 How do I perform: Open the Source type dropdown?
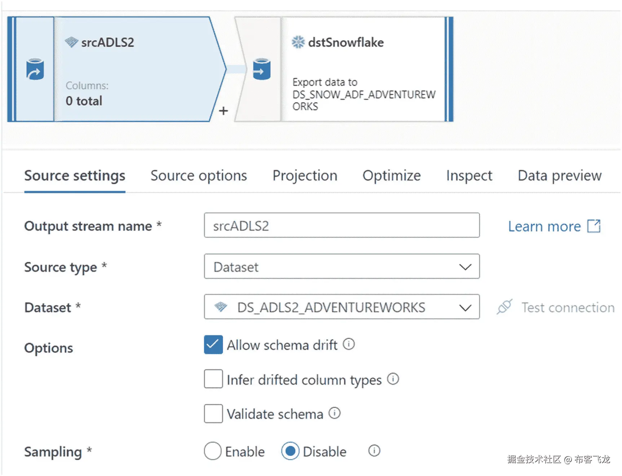(342, 266)
